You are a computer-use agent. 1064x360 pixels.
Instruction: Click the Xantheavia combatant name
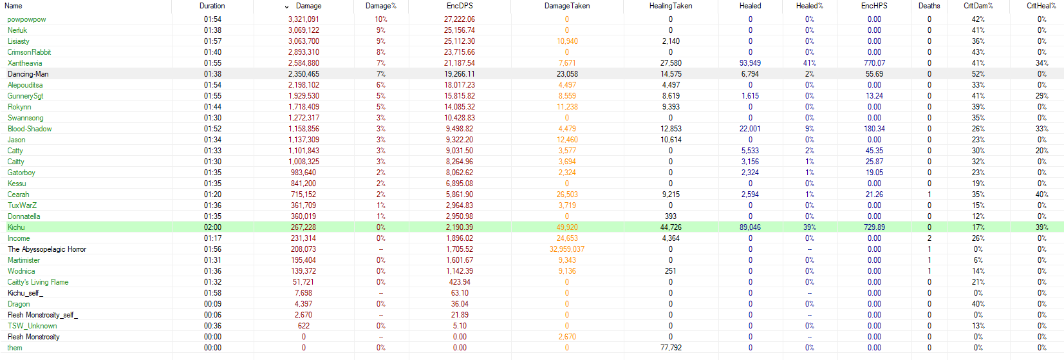24,63
